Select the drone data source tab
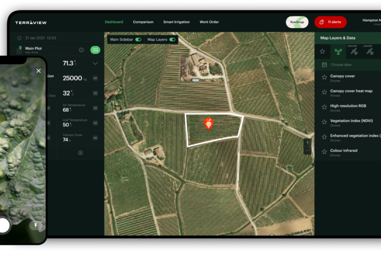This screenshot has width=381, height=253. [338, 51]
